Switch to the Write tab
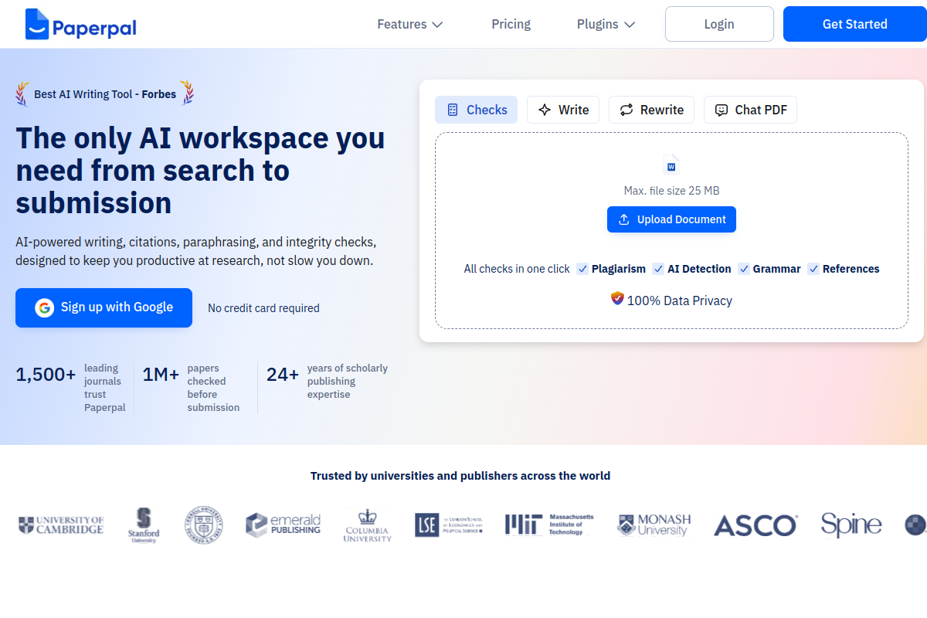 [x=563, y=110]
